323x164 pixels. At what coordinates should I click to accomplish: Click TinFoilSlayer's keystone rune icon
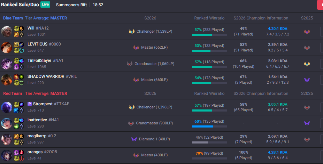(x=21, y=61)
